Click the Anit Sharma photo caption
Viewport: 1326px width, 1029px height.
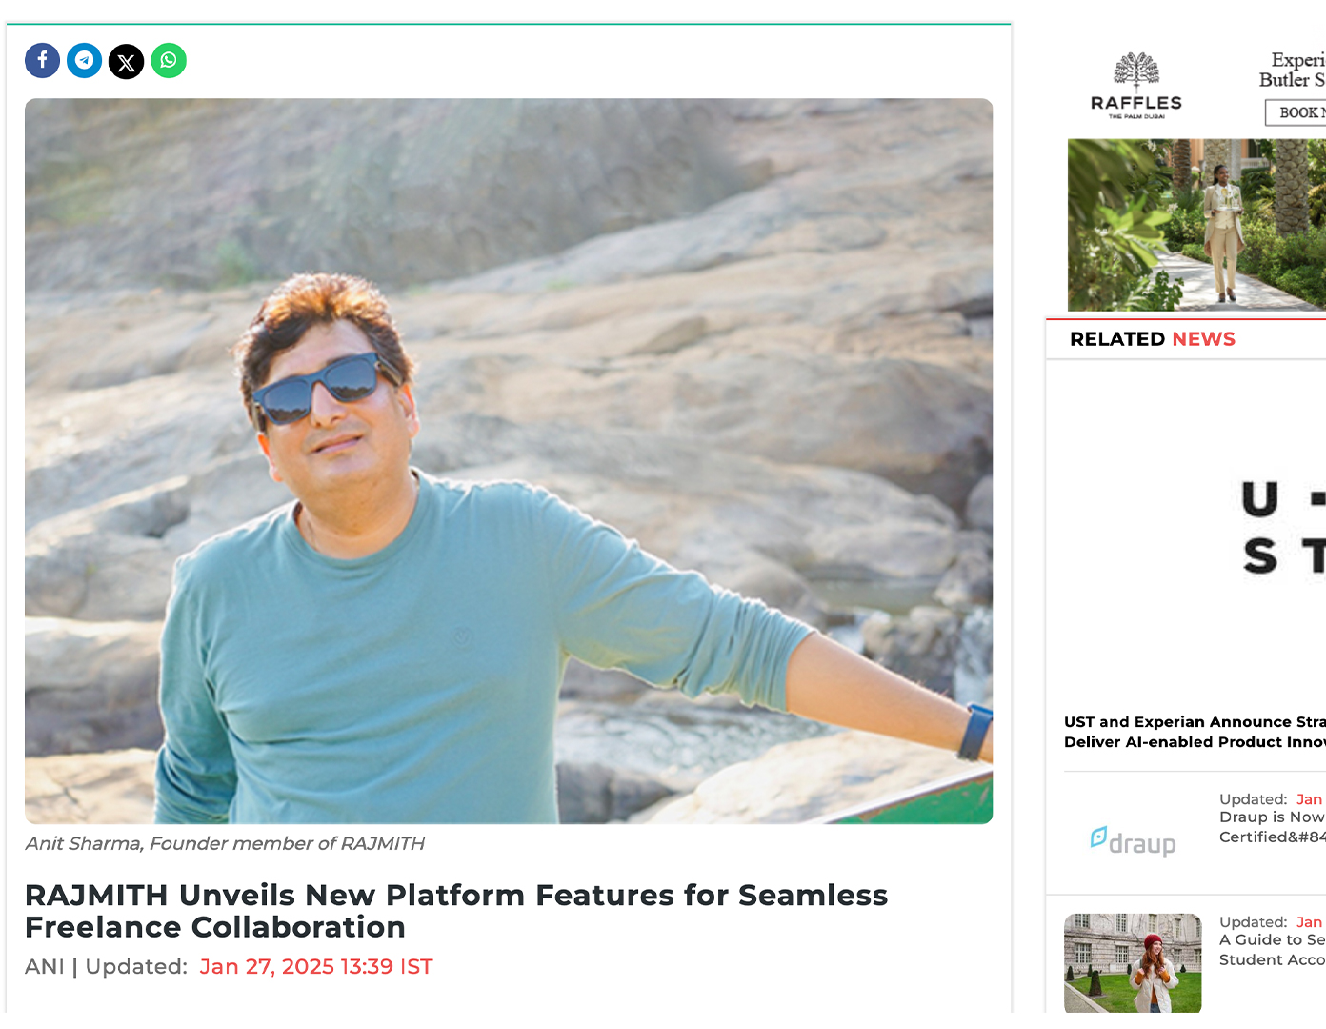point(225,843)
